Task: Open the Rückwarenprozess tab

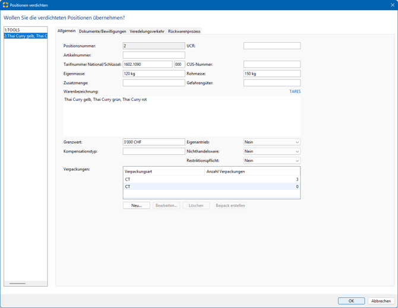Action: click(184, 31)
